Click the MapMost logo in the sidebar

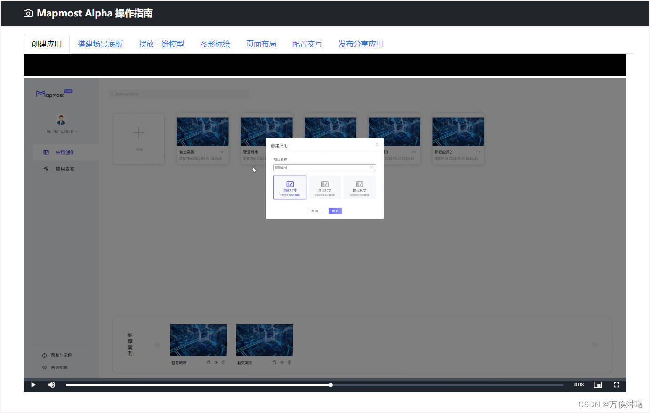tap(54, 94)
